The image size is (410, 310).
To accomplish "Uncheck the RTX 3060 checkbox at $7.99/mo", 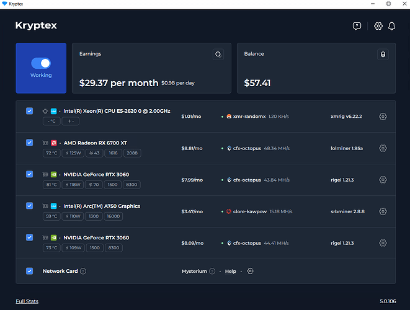I will tap(30, 174).
